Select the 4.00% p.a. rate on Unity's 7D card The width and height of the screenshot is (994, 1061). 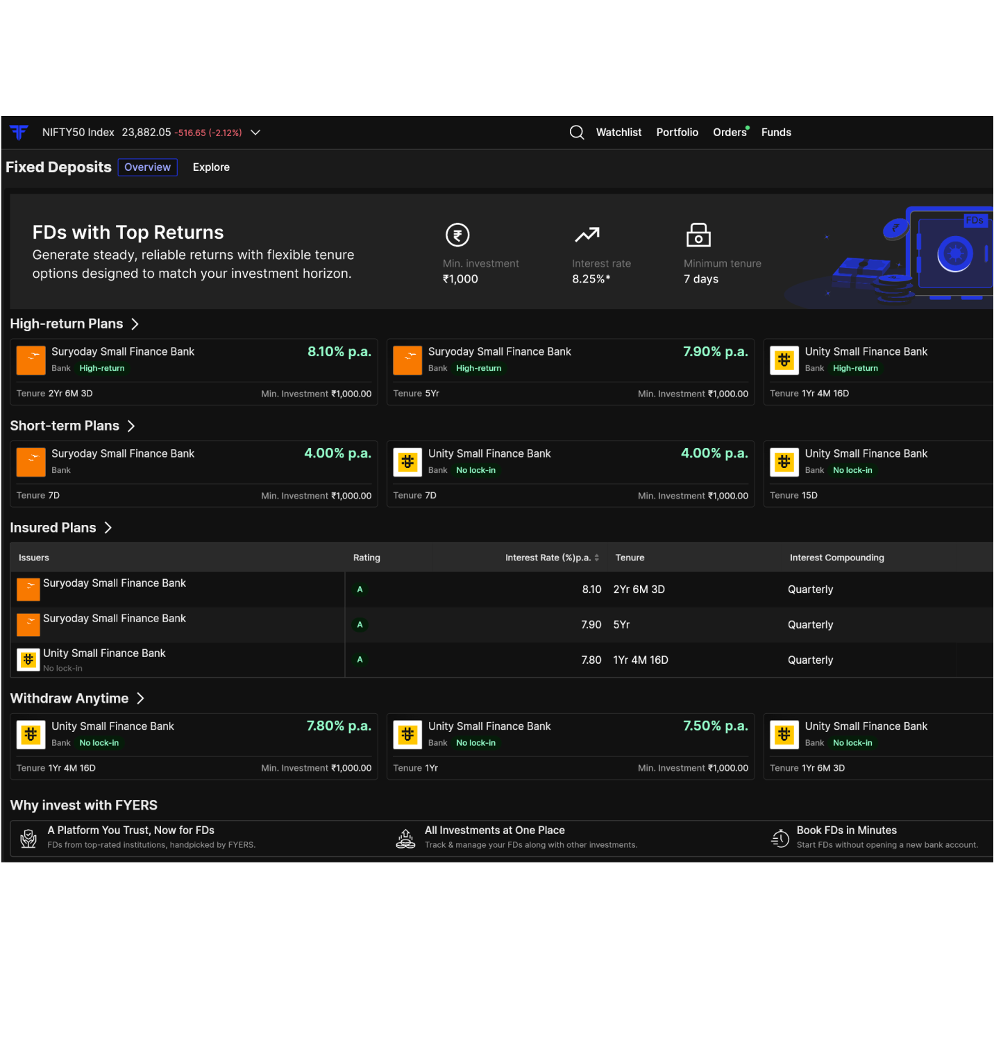pyautogui.click(x=714, y=453)
